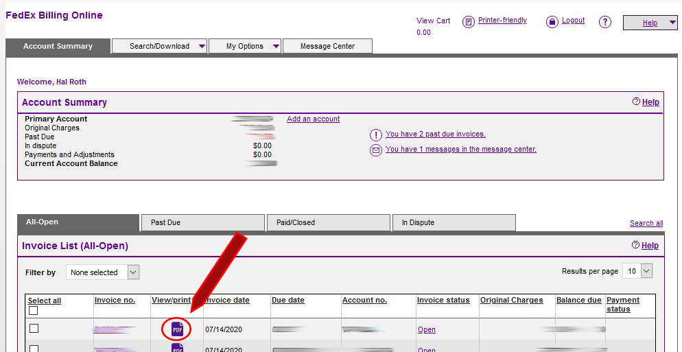Click the question mark help icon beside Logout
Viewport: 682px width, 352px height.
pos(605,22)
